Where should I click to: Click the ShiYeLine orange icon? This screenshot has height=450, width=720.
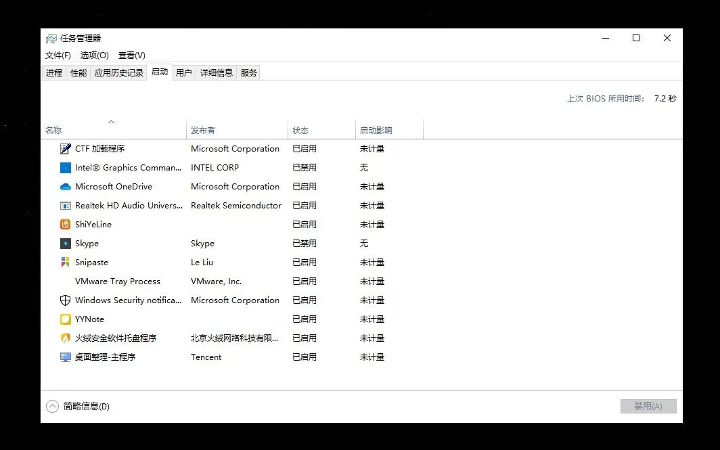[65, 225]
